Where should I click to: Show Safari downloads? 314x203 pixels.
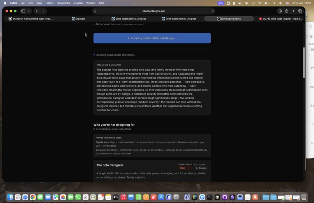280,11
